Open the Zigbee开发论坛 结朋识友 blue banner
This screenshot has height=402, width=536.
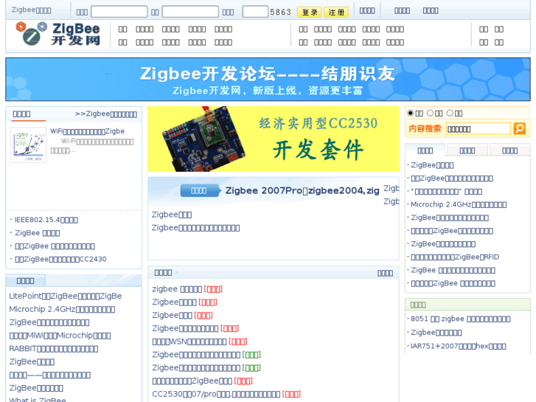pos(268,80)
